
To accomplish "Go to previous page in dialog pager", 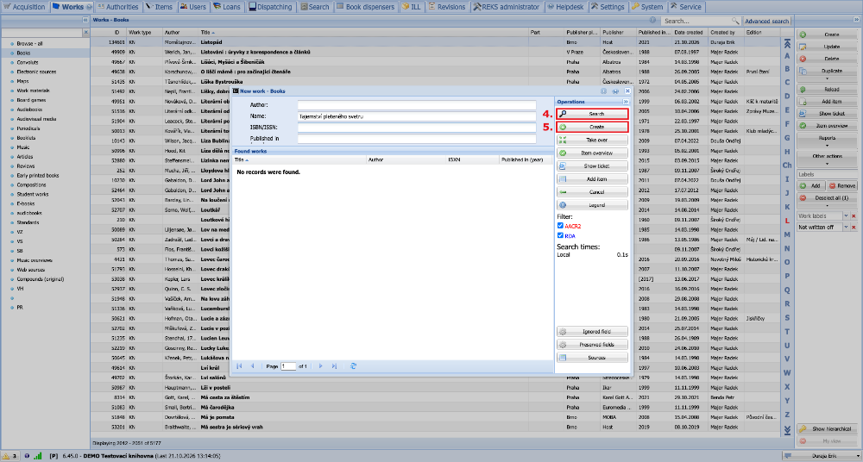I will tap(253, 365).
